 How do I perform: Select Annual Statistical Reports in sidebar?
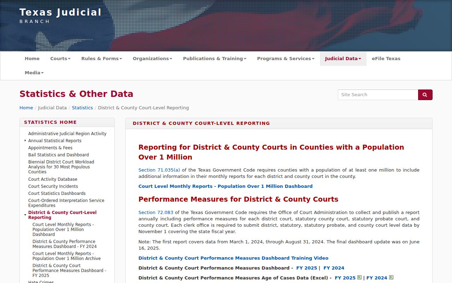[x=55, y=141]
